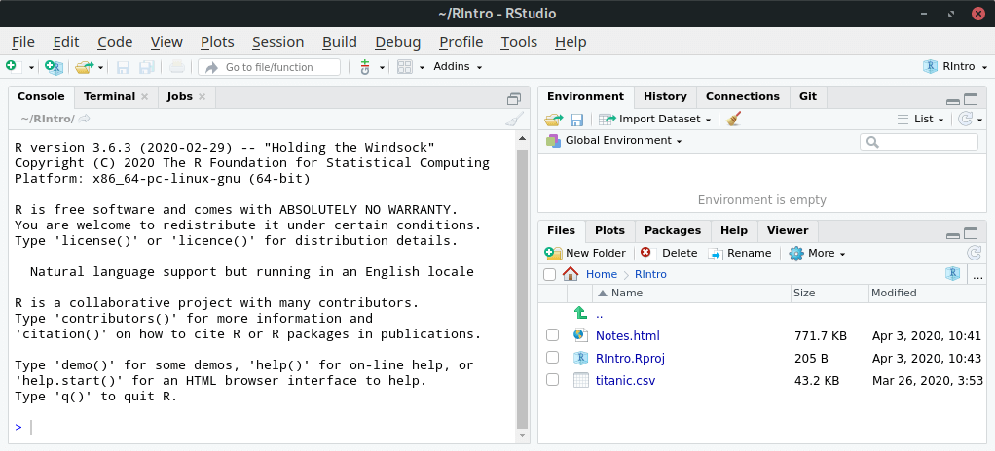Open the Build menu
The width and height of the screenshot is (995, 451).
340,42
